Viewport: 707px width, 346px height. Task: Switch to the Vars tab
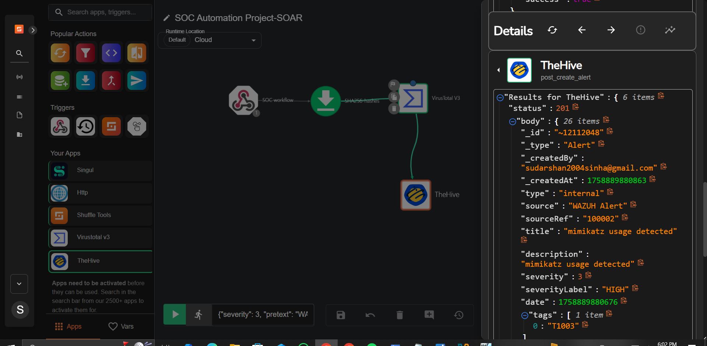[121, 326]
